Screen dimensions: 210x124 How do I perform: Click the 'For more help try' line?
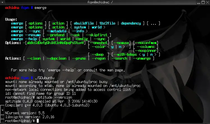pyautogui.click(x=68, y=70)
